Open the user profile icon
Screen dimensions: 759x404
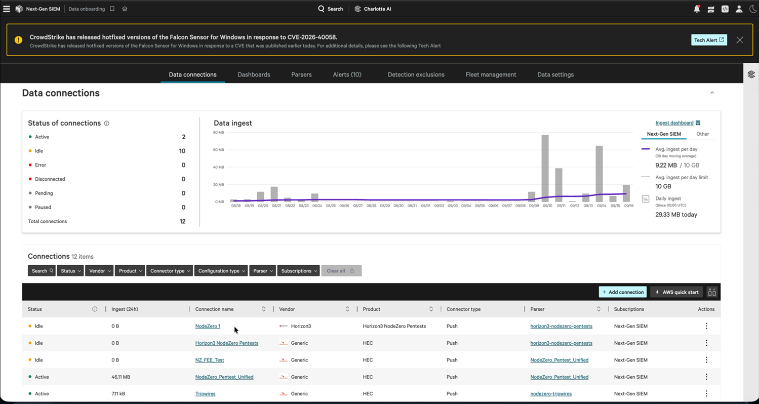pos(739,9)
